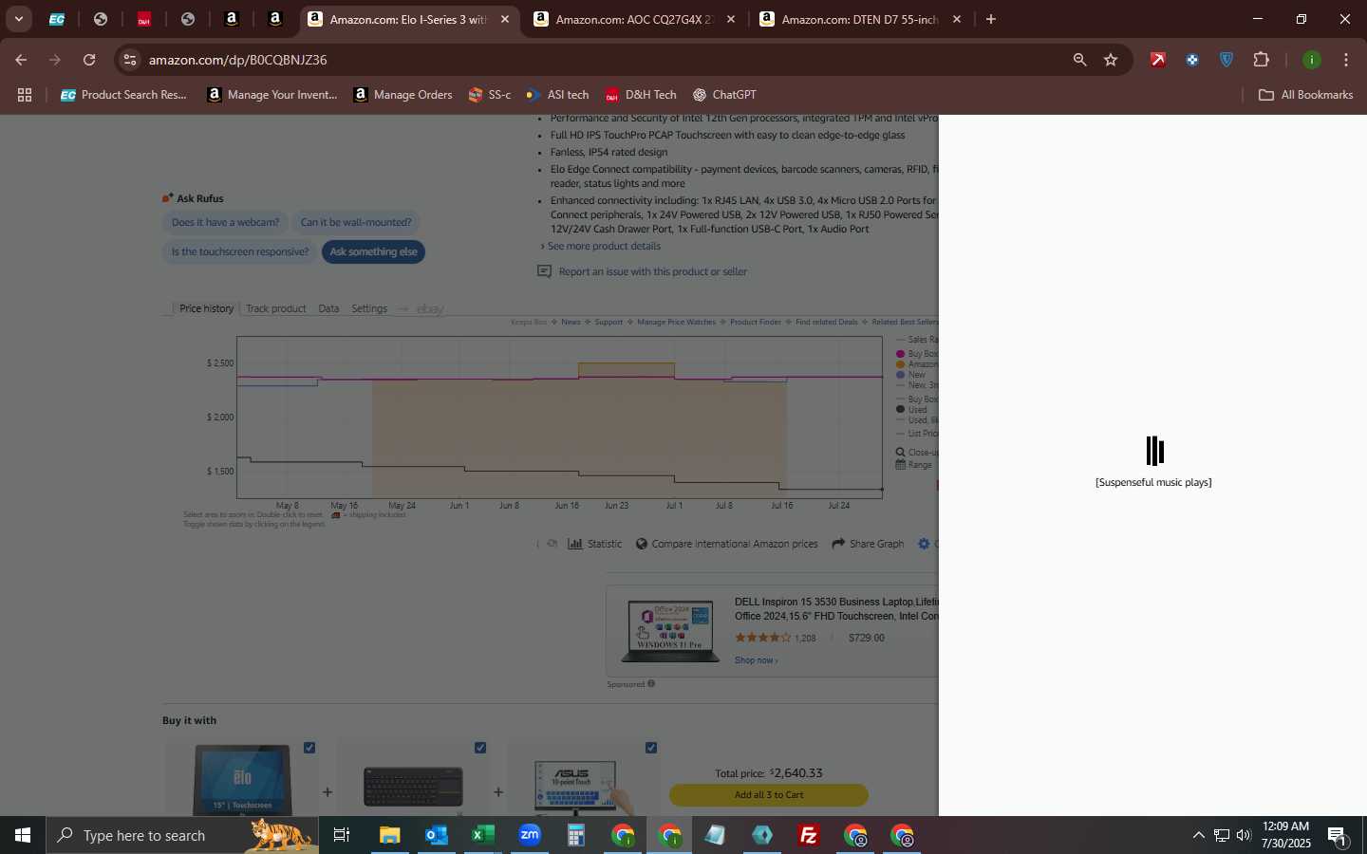Image resolution: width=1367 pixels, height=854 pixels.
Task: Open the graph Range selector
Action: tap(914, 465)
